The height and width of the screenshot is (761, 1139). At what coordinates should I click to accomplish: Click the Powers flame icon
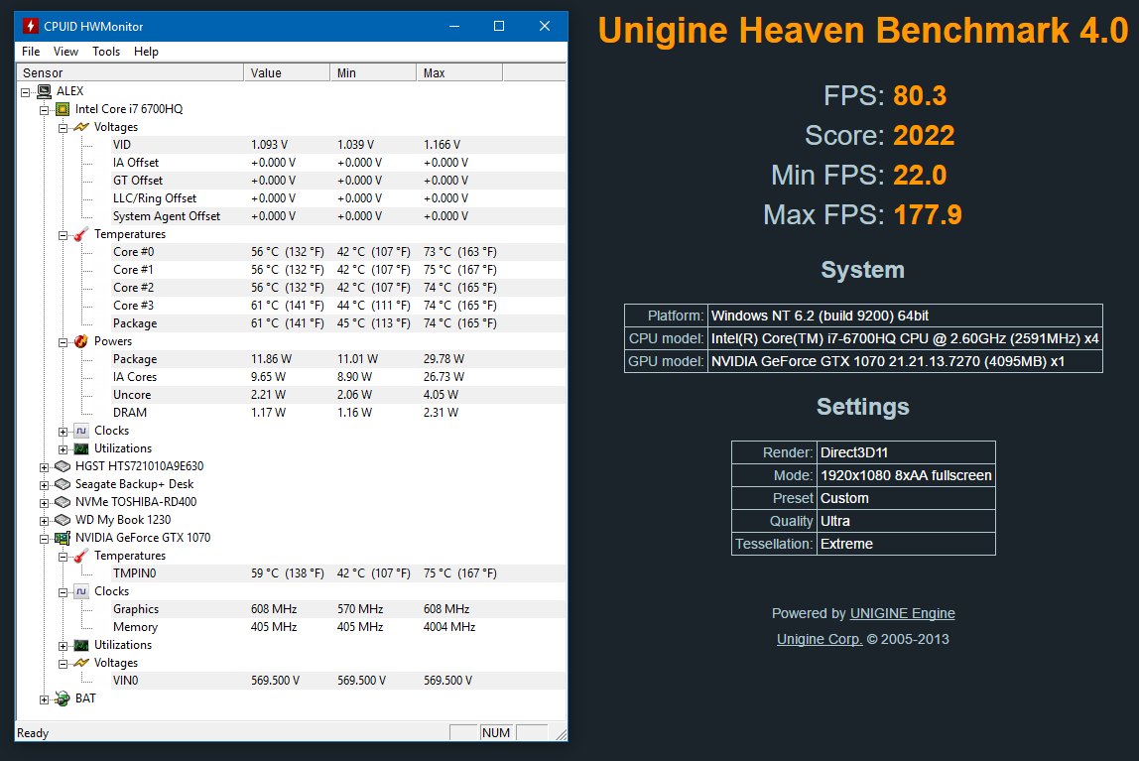(81, 341)
